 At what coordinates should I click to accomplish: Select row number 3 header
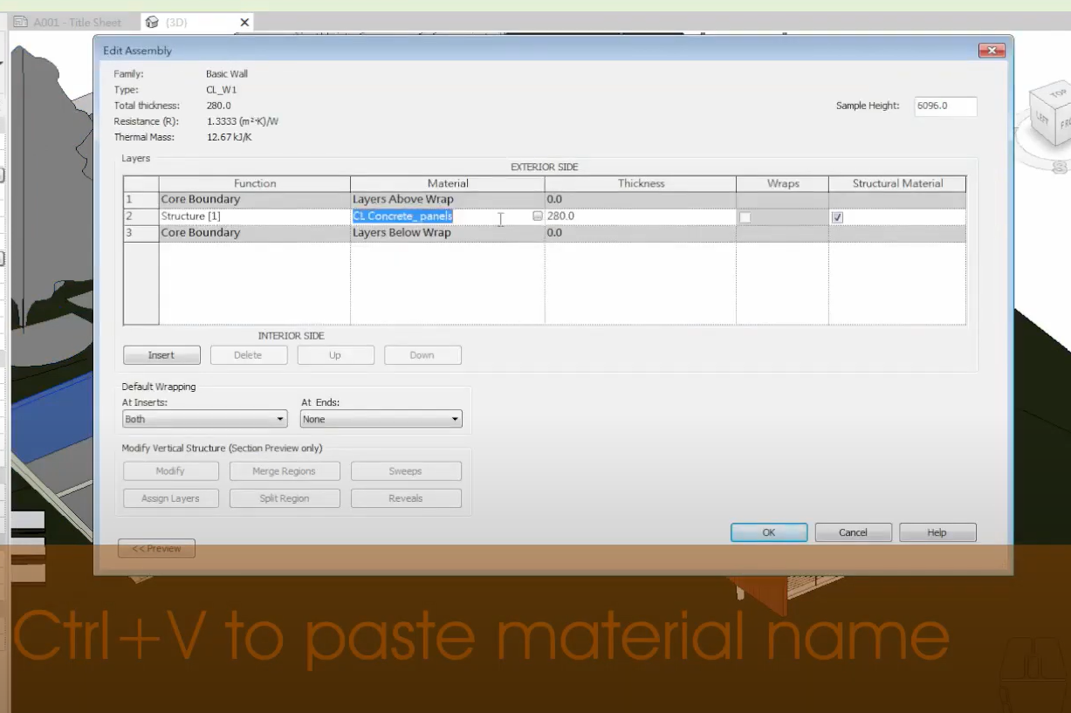(141, 233)
